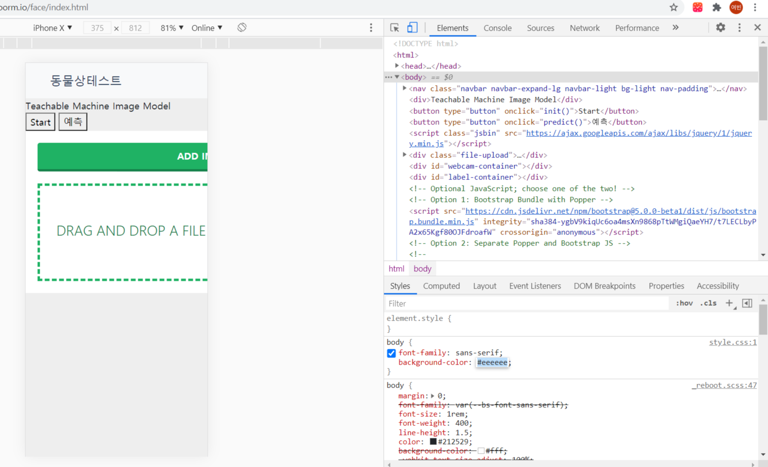
Task: Open DevTools settings gear
Action: 721,28
